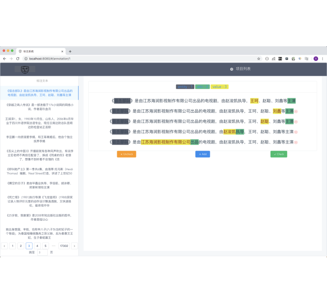Select the yellow 'value' label tag
327x304 pixels.
(219, 87)
